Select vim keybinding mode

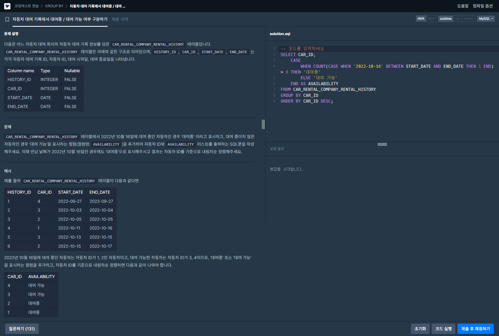coord(457,19)
